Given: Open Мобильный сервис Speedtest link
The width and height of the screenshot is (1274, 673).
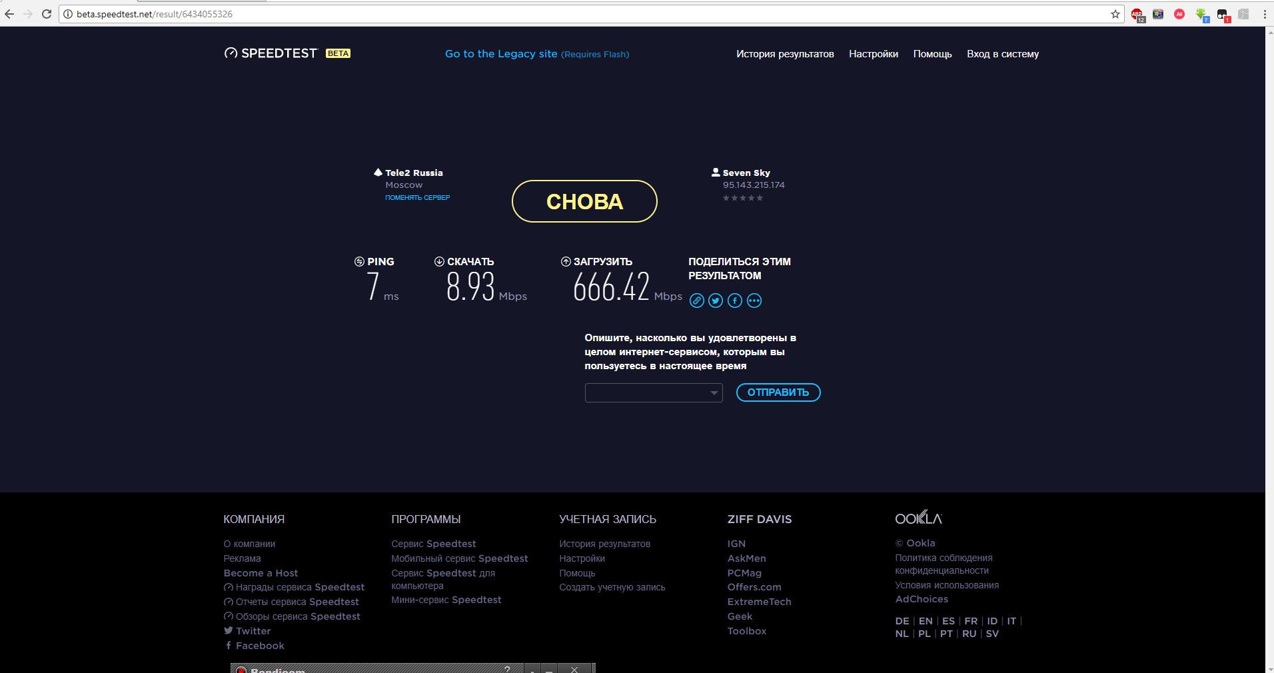Looking at the screenshot, I should pos(460,558).
